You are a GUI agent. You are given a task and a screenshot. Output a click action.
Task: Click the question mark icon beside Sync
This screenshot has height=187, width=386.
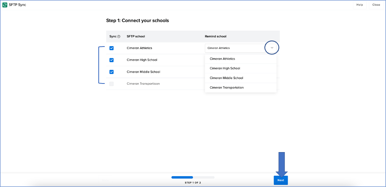[x=119, y=37]
